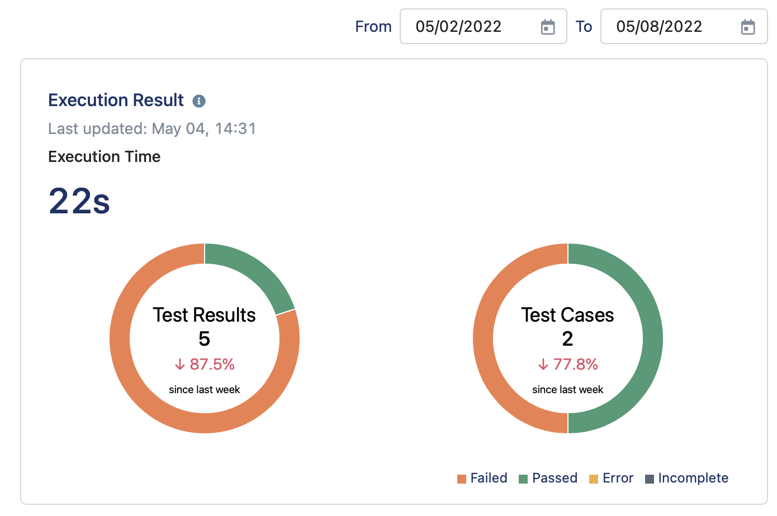Screen dimensions: 777x516
Task: Click the Execution Time label
Action: click(105, 156)
